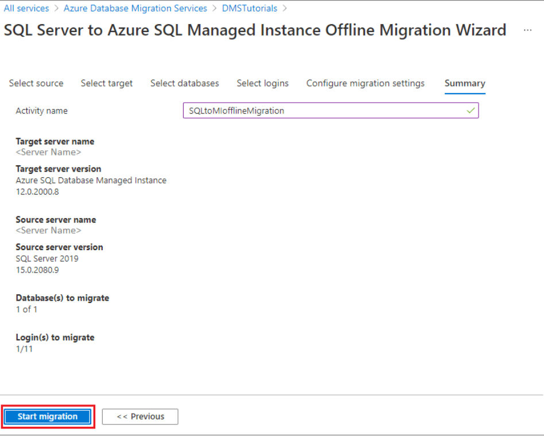Screen dimensions: 544x436
Task: Go to Select databases tab
Action: coord(185,83)
